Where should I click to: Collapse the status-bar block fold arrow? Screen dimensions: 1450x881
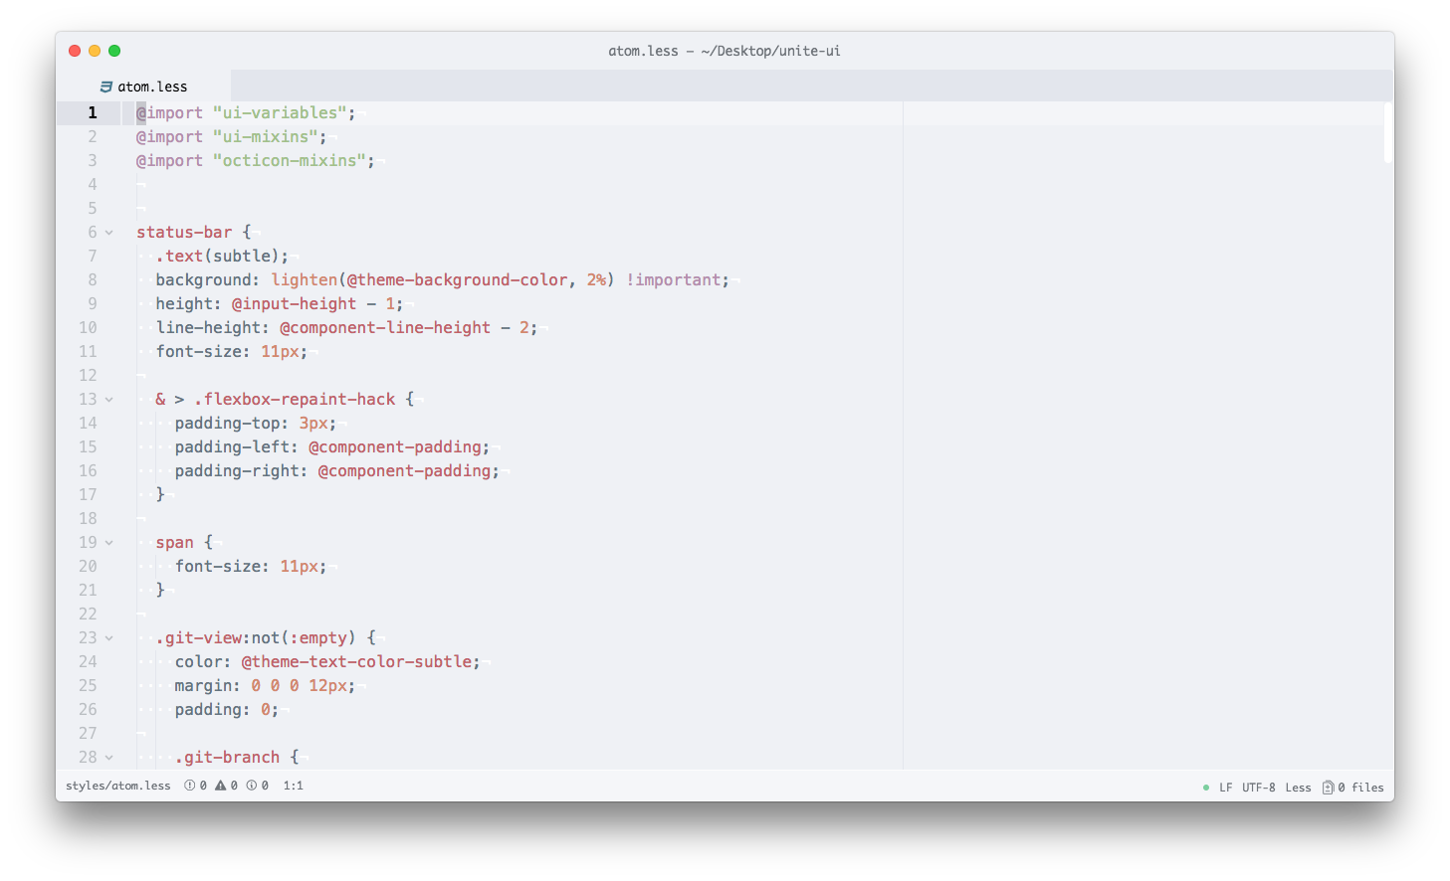coord(109,233)
